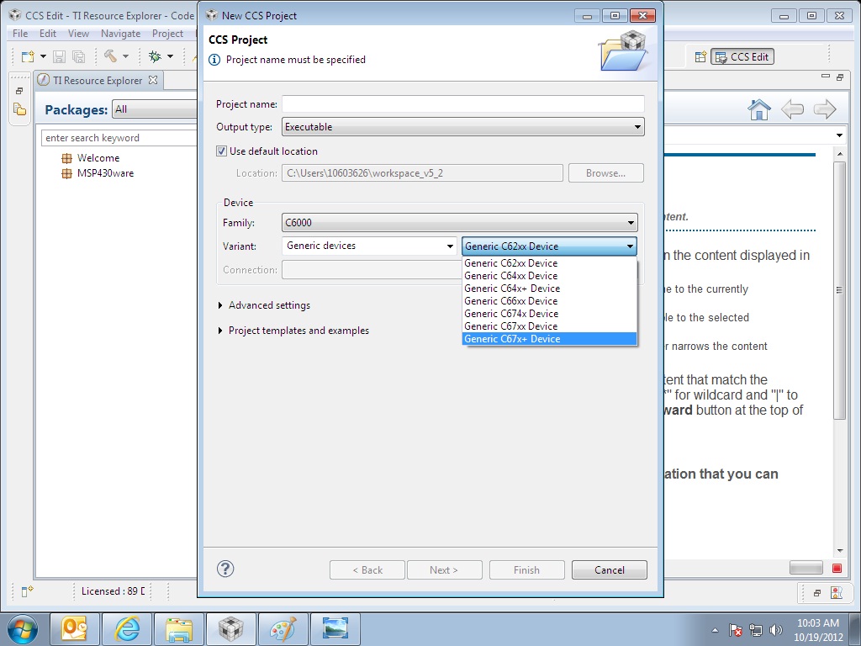Show hidden tray icons arrow
861x646 pixels.
(x=715, y=630)
